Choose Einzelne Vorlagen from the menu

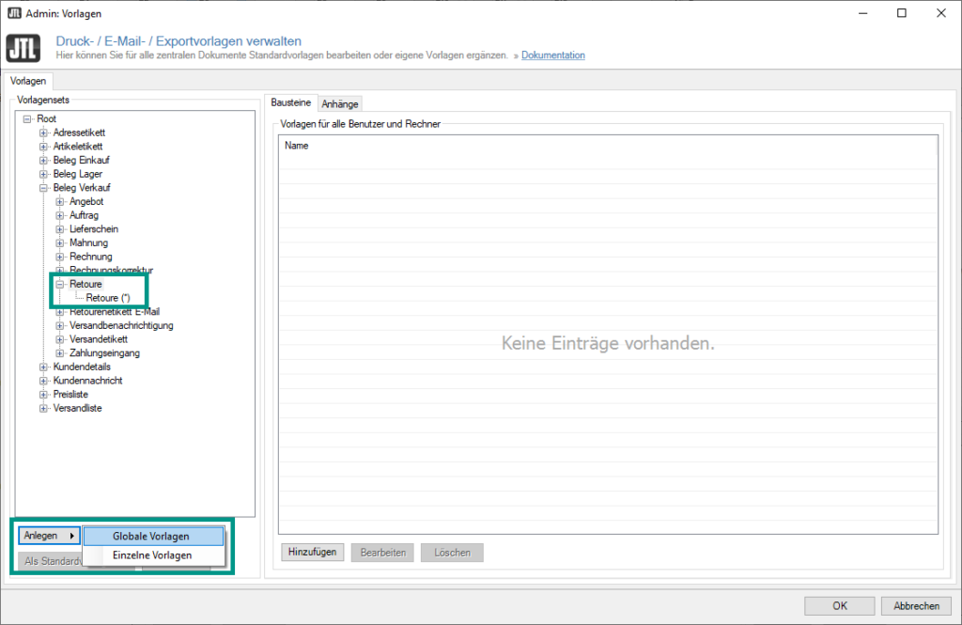(152, 555)
